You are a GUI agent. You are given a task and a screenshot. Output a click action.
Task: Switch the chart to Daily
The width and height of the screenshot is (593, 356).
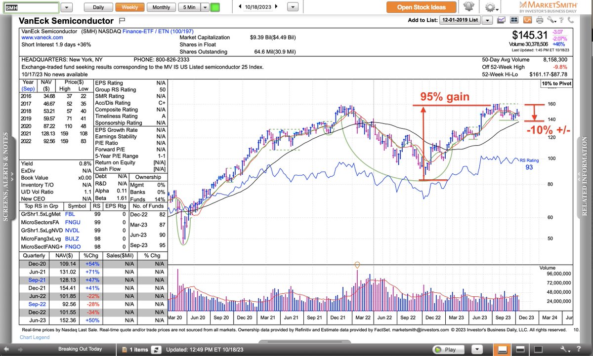(x=98, y=7)
